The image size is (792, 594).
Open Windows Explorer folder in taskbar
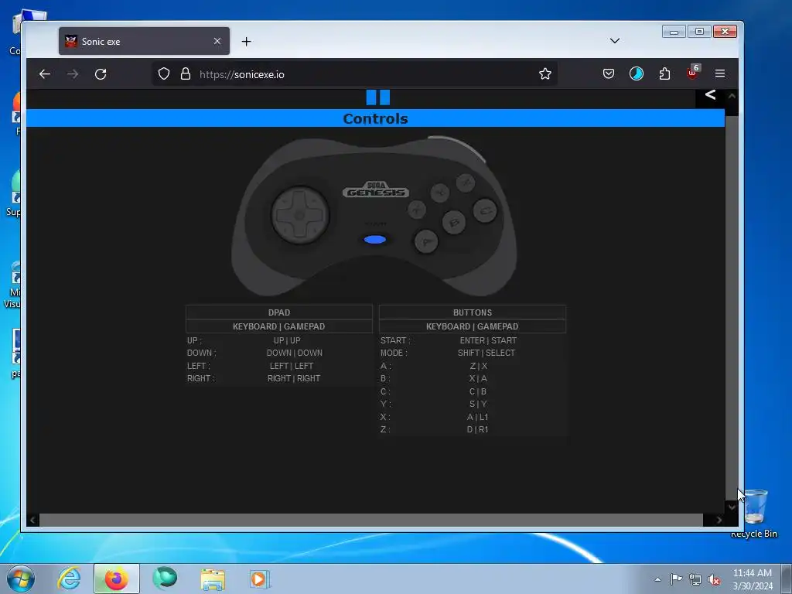213,579
